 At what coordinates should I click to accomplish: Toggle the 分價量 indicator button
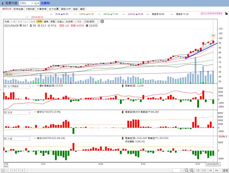[78, 21]
